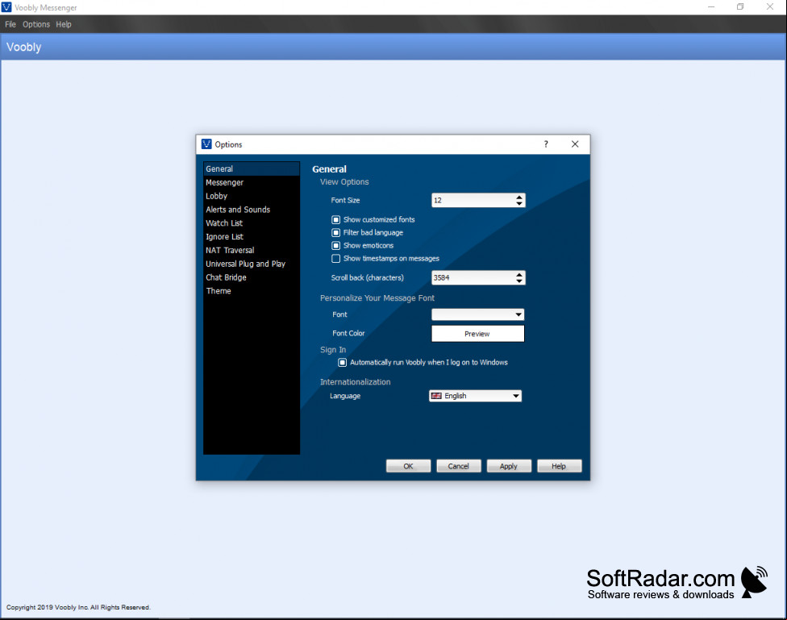Click the font color Preview box
Screen dimensions: 787x620
478,334
